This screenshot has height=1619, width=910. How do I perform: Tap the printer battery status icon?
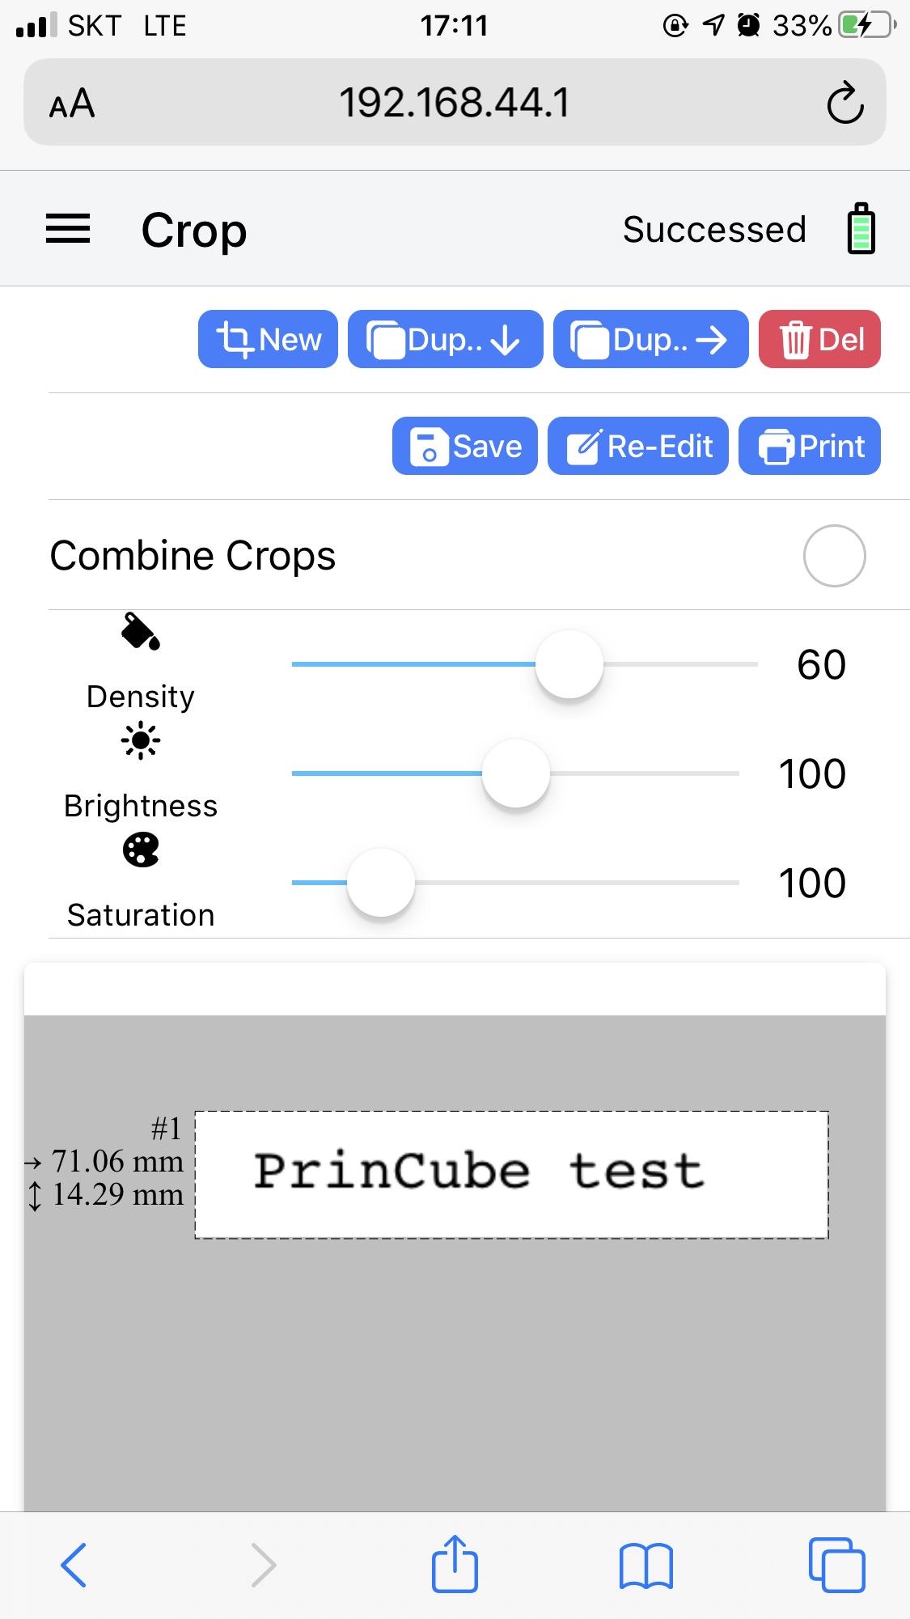click(x=861, y=229)
